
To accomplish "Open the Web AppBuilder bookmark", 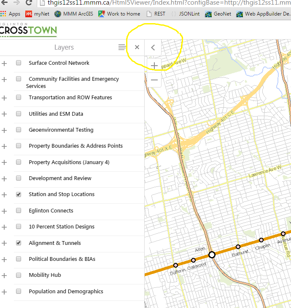I will pos(263,14).
